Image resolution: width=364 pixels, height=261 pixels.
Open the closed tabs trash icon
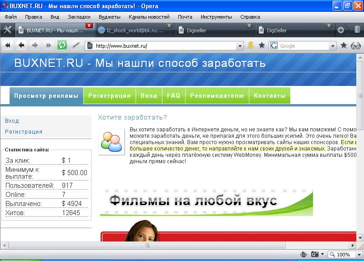click(x=357, y=30)
